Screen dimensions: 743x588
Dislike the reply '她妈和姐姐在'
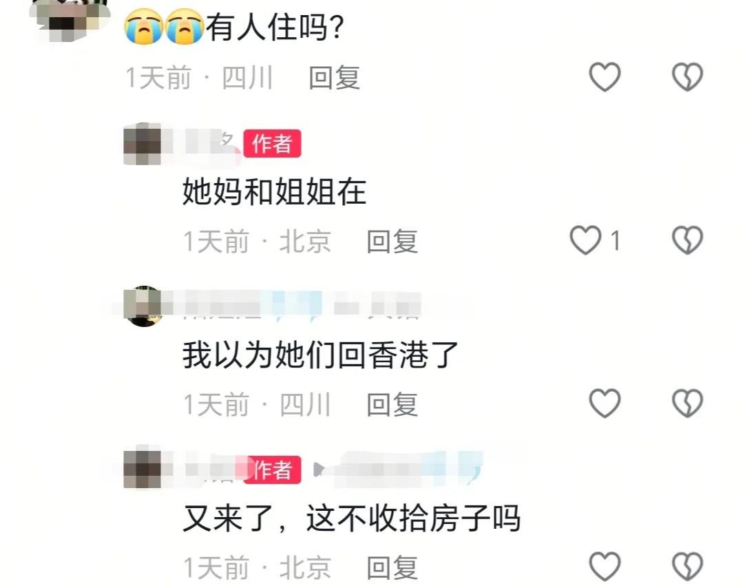pos(687,240)
